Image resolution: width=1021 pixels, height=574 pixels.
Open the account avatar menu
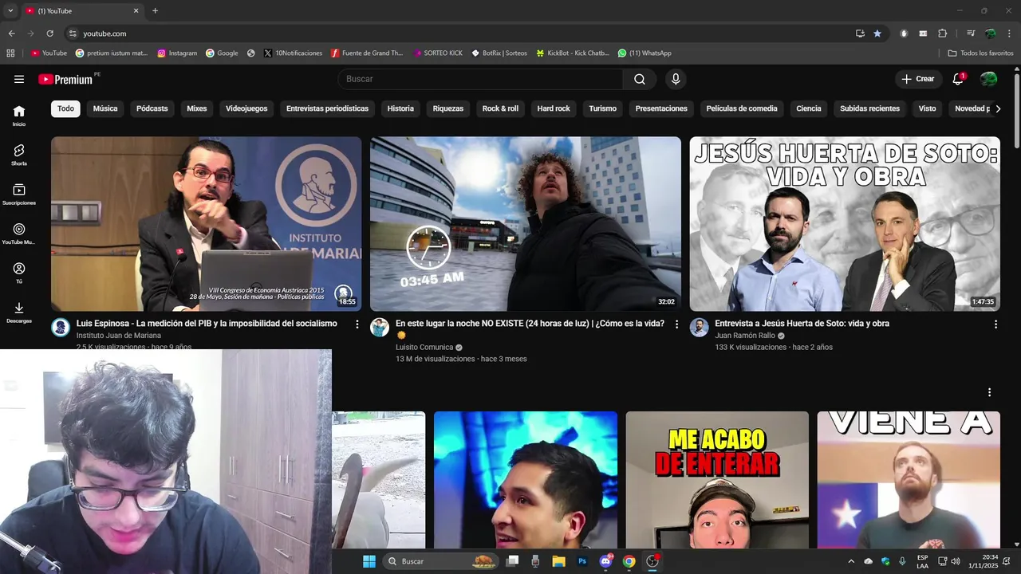pos(988,79)
